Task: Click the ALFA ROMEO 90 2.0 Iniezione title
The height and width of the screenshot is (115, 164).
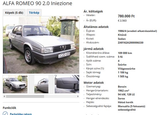Action: pos(38,3)
